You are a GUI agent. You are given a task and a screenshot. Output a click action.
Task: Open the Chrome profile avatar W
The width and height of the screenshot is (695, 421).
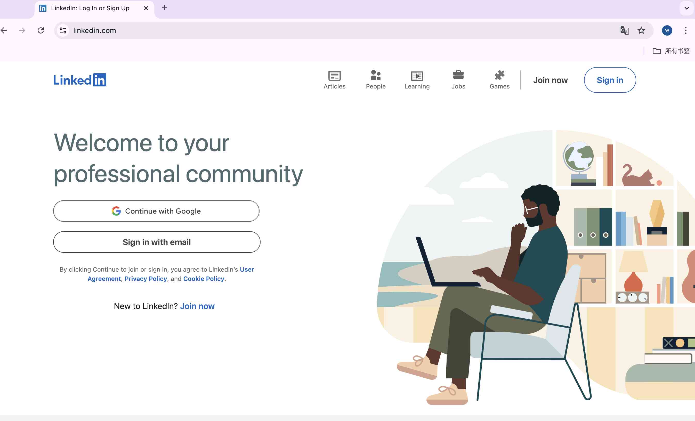(x=667, y=30)
